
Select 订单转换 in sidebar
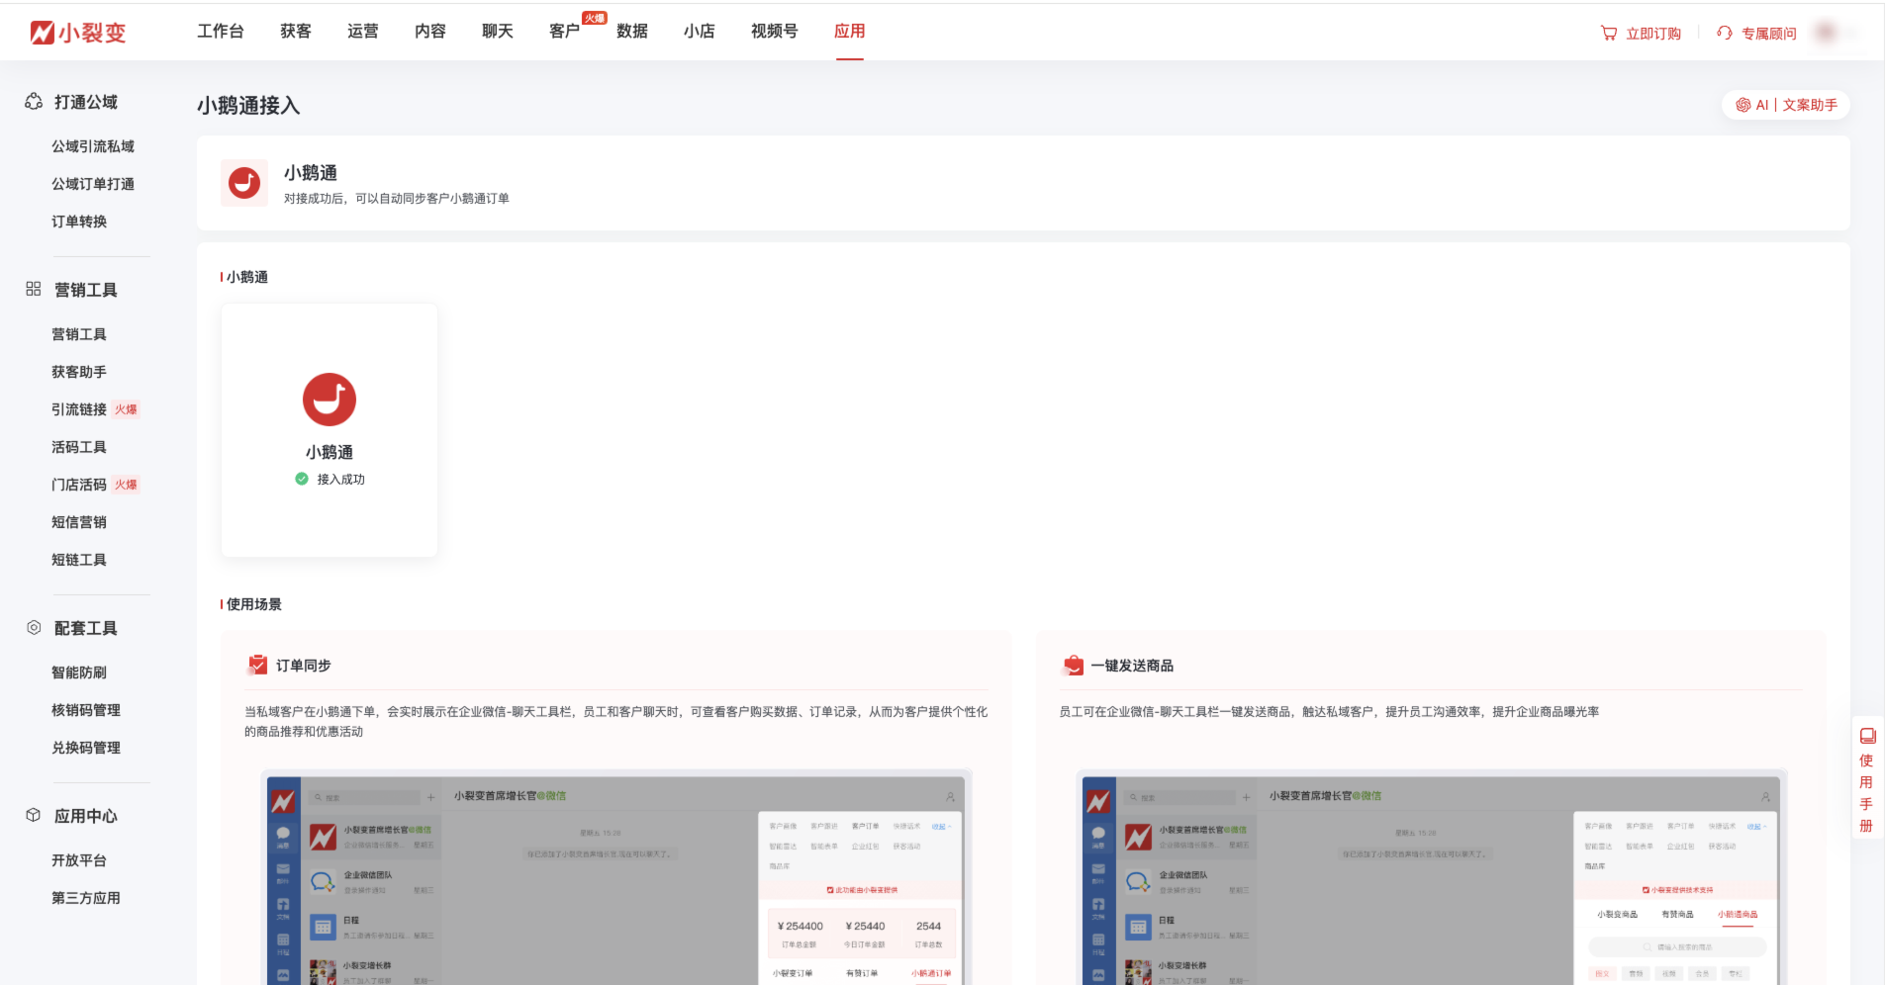click(79, 222)
